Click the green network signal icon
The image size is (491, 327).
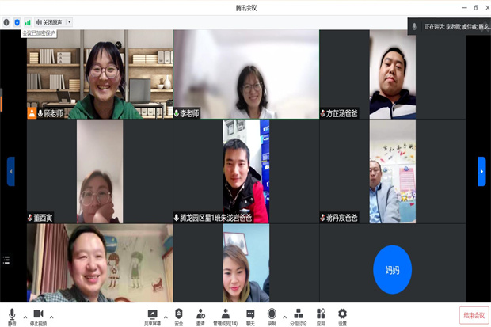(28, 22)
